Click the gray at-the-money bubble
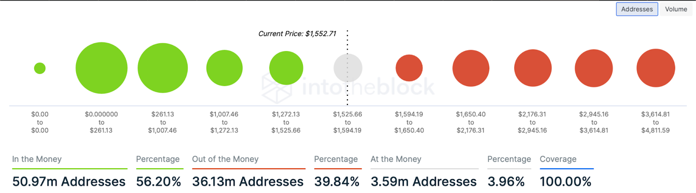696x193 pixels. tap(348, 68)
